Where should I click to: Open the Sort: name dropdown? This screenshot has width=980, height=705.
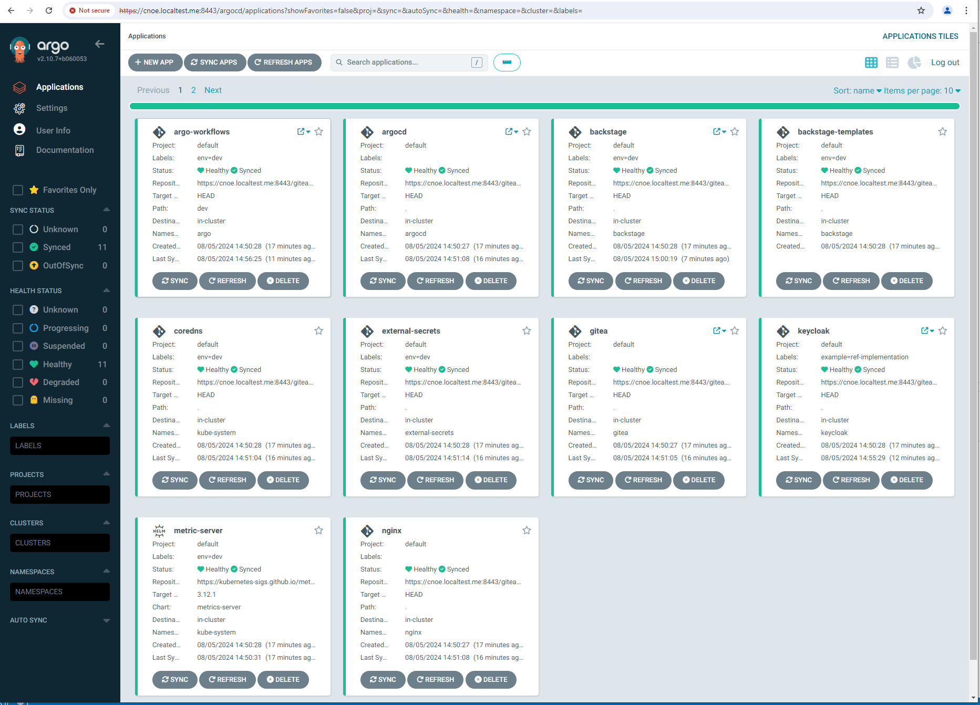click(x=857, y=91)
